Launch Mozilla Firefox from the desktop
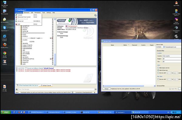Image resolution: width=182 pixels, height=120 pixels. coord(5,45)
